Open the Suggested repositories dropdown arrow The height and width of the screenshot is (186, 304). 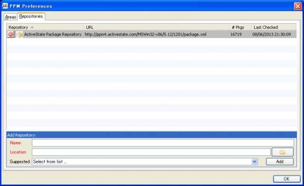(255, 162)
